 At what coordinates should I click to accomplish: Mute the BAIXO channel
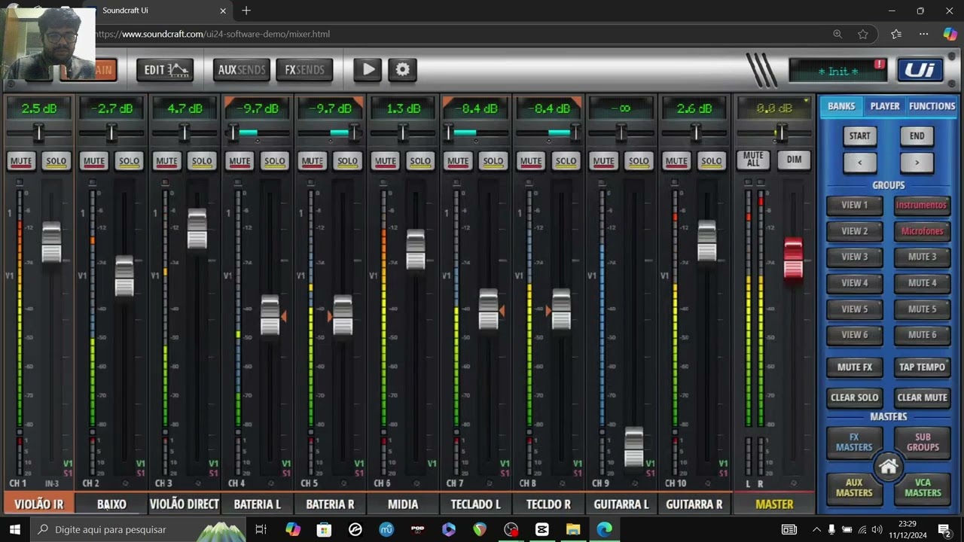(x=94, y=161)
